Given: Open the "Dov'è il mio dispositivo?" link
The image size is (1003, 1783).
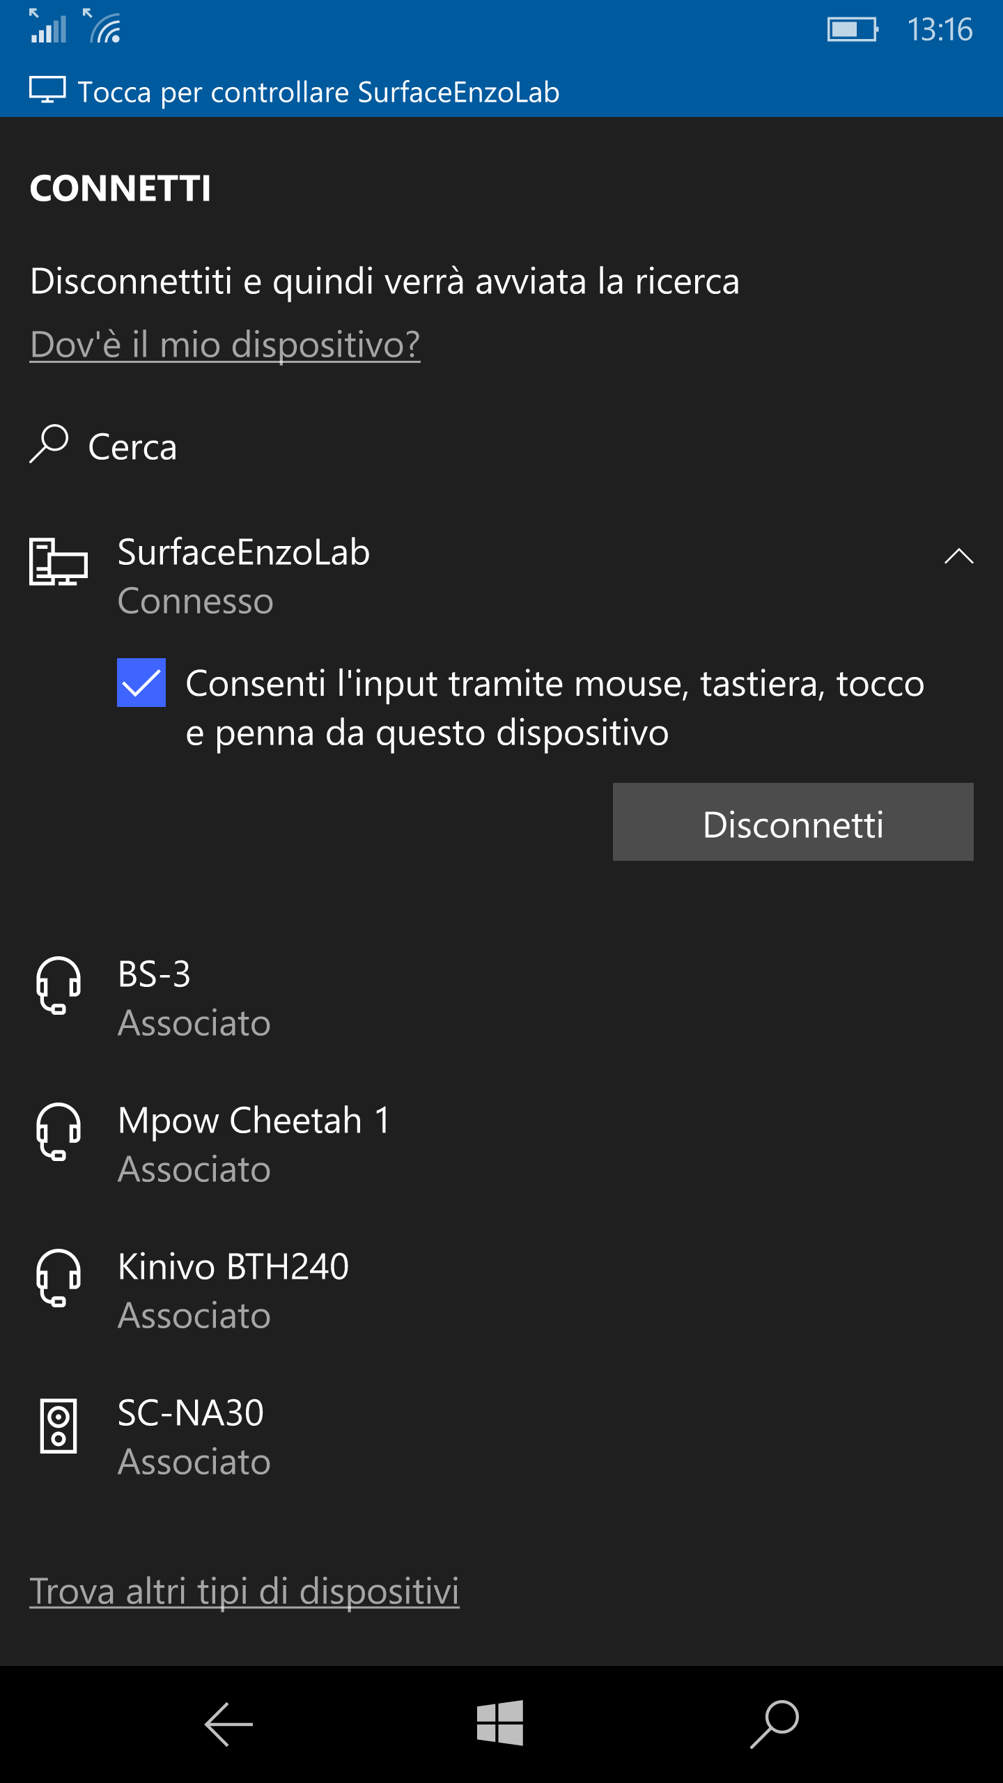Looking at the screenshot, I should click(x=225, y=344).
